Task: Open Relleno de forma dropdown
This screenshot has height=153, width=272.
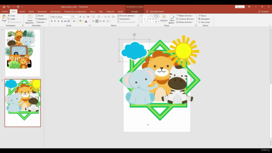Action: (185, 16)
